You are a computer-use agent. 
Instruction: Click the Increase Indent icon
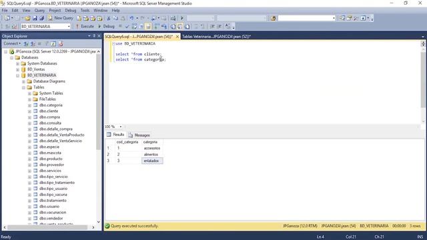pos(220,27)
